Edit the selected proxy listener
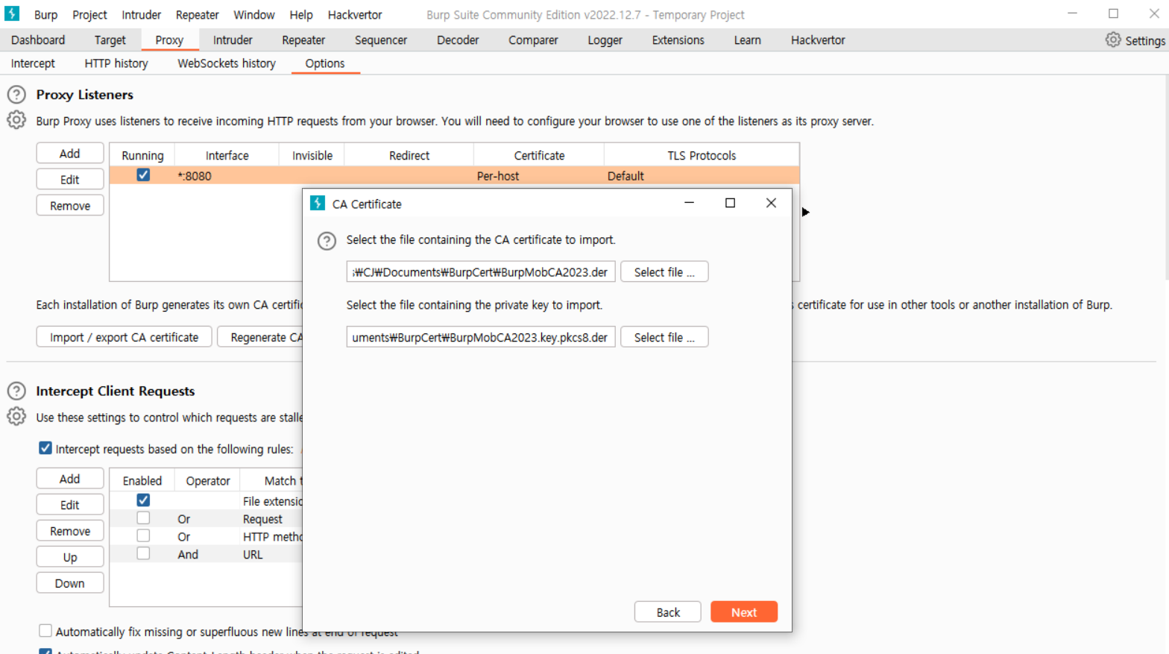1169x654 pixels. click(70, 180)
